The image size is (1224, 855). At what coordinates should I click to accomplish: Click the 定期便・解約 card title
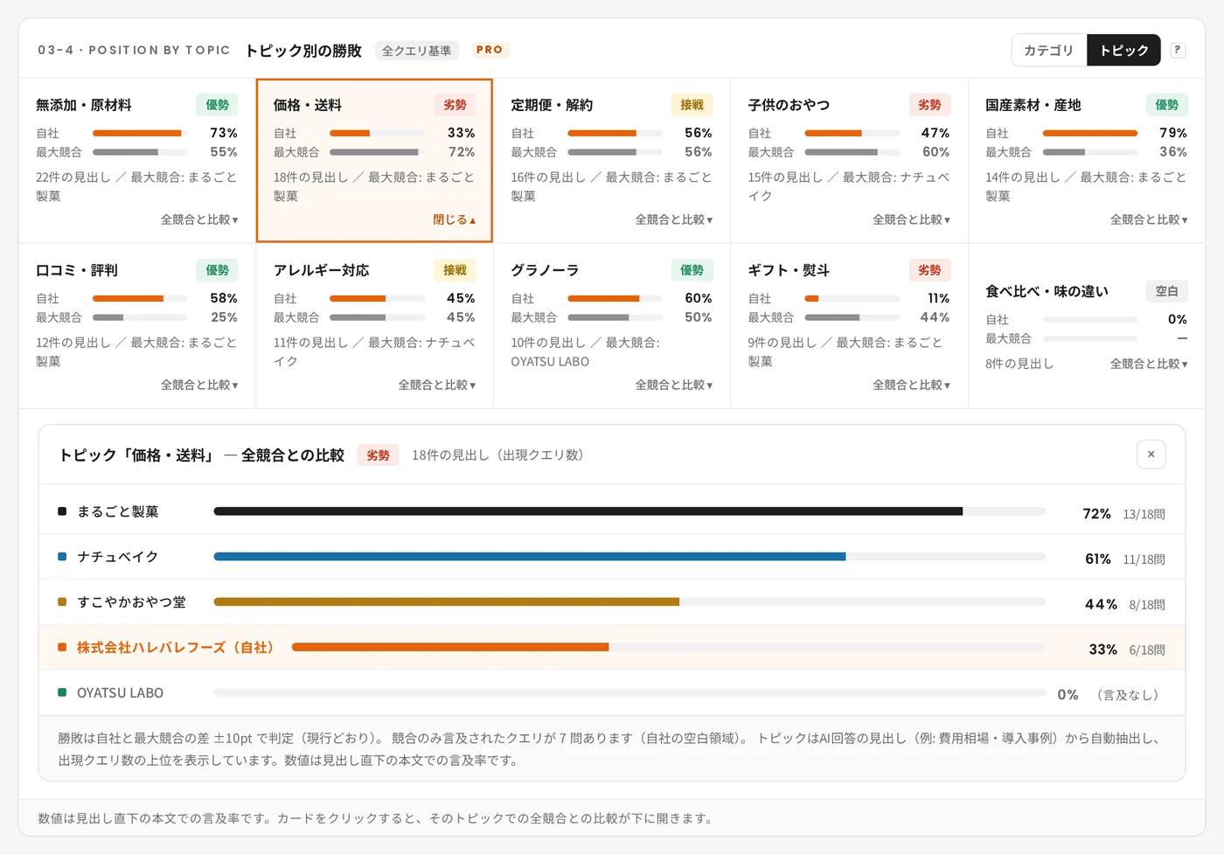(552, 105)
